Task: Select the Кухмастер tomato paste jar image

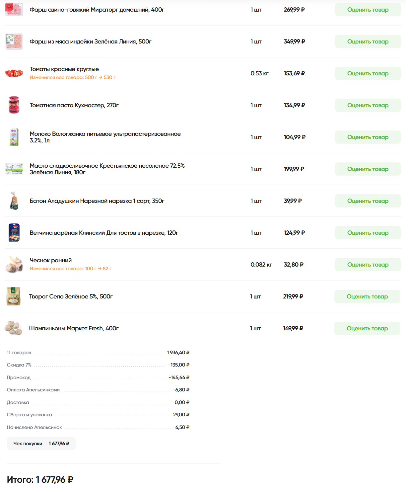Action: (14, 105)
